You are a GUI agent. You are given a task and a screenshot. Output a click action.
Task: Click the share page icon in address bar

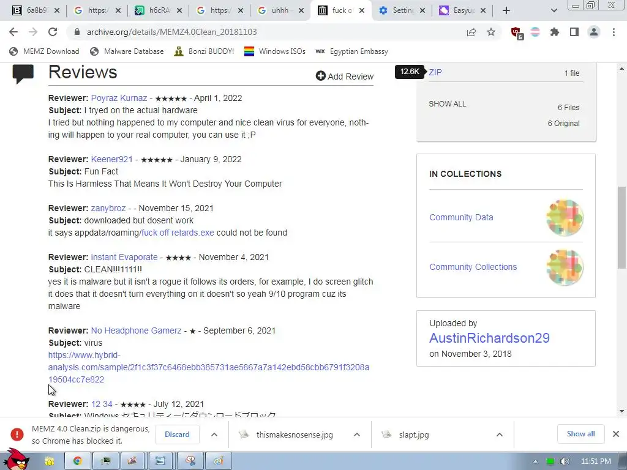click(x=471, y=32)
